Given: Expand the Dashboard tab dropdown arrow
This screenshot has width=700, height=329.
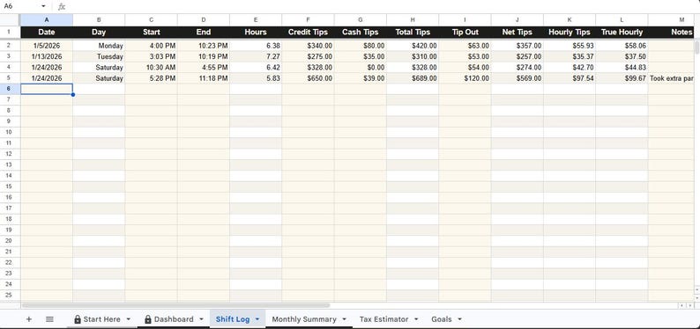Looking at the screenshot, I should [201, 319].
